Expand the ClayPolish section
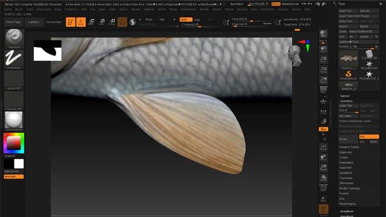Screen dimensions: 386x217 (346, 168)
